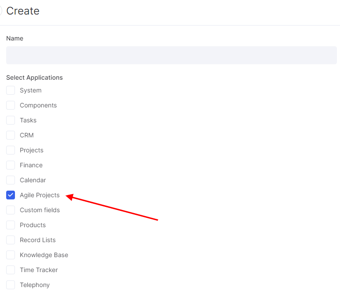Click the Time Tracker label
Screen dimensions: 340x291
pos(39,270)
